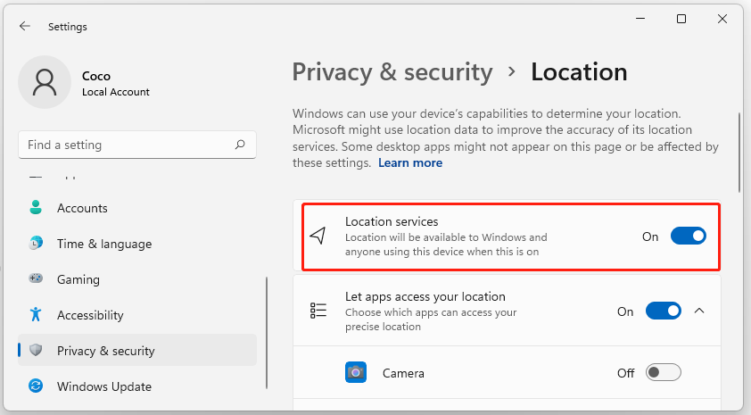Open Accessibility settings
751x415 pixels.
137,315
